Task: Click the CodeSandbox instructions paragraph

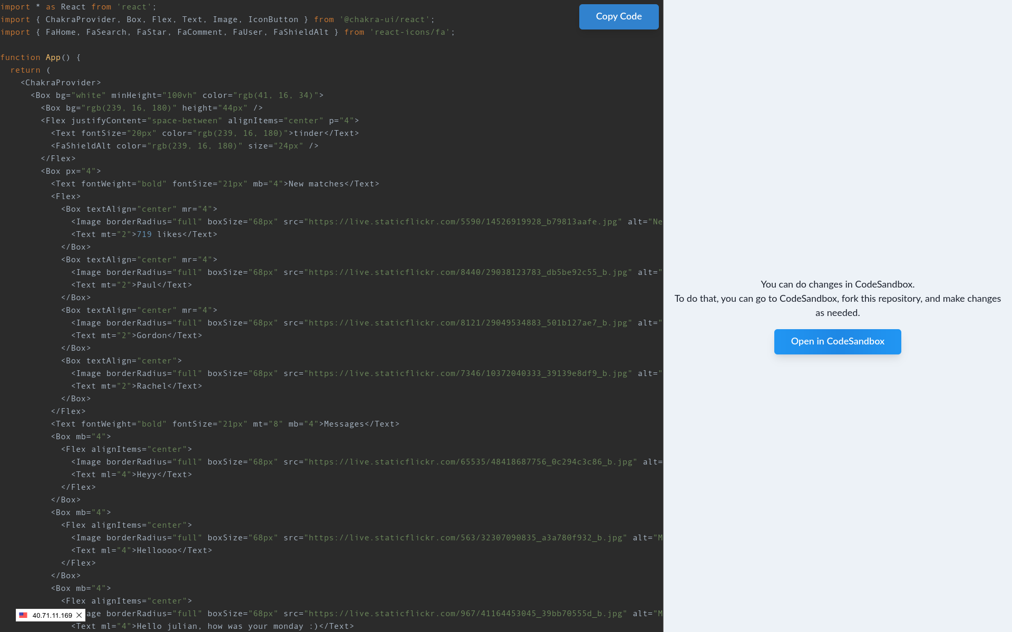Action: click(837, 299)
